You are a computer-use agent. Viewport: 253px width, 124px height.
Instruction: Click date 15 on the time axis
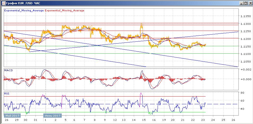point(143,120)
